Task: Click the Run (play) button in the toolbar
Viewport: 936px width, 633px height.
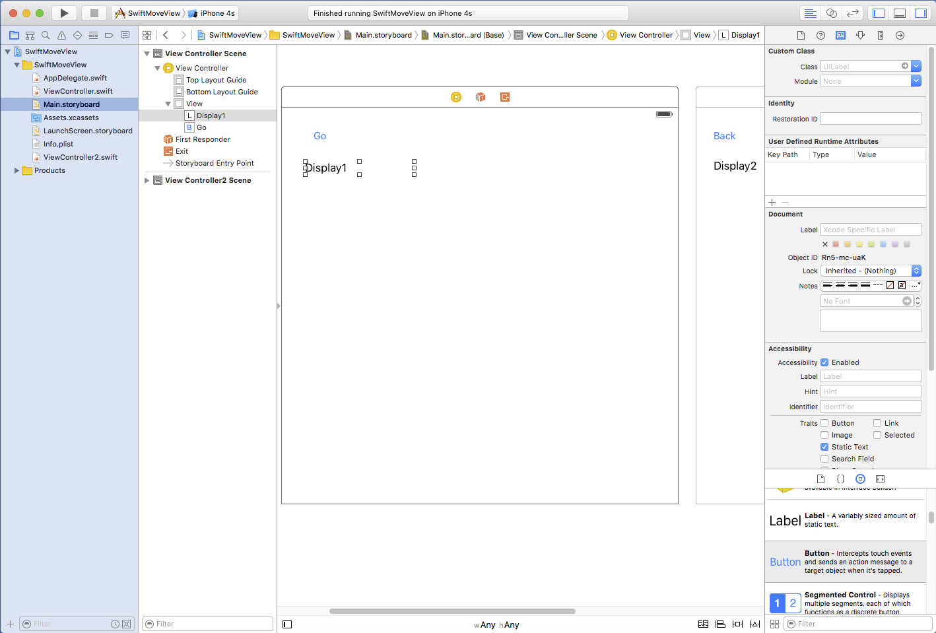Action: coord(64,13)
